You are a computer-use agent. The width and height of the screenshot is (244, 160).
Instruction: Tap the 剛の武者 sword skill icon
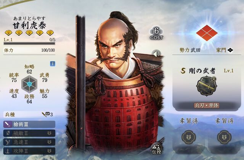pyautogui.click(x=207, y=86)
